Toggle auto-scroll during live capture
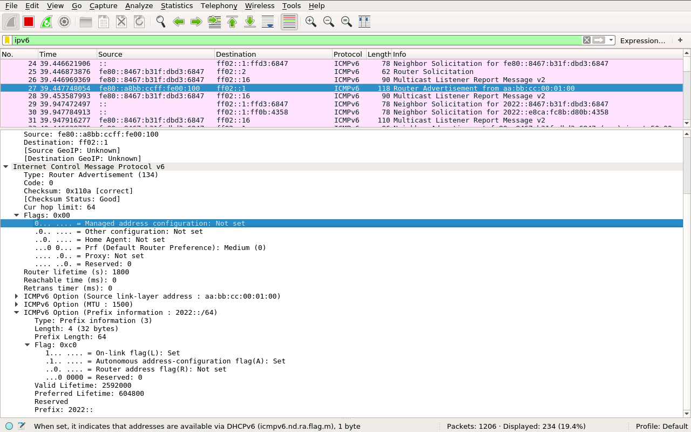 point(268,22)
